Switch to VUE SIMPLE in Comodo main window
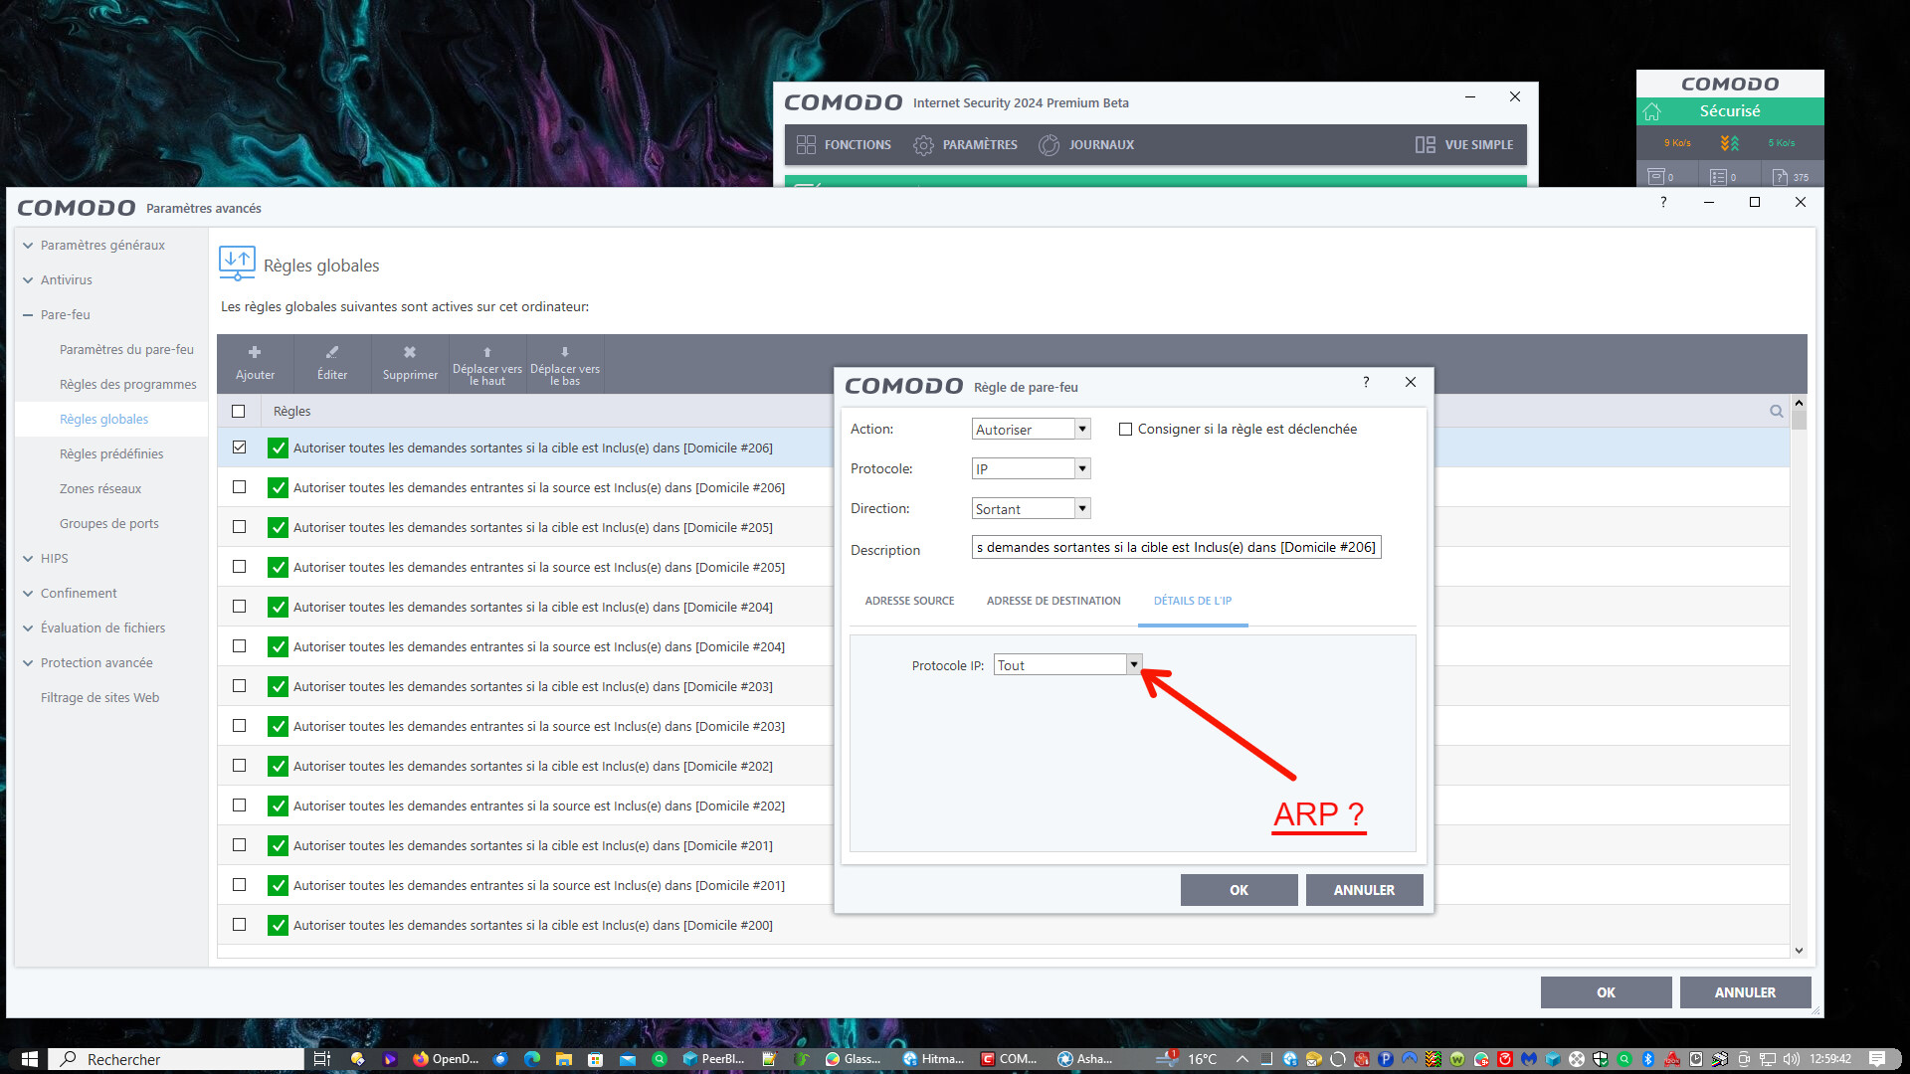1910x1074 pixels. (1464, 144)
